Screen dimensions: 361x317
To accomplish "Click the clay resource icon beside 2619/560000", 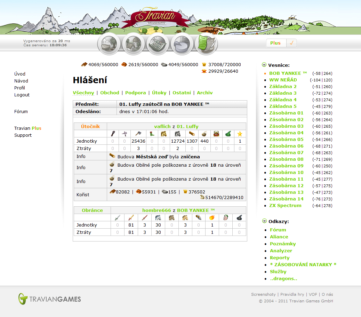I will tap(124, 64).
